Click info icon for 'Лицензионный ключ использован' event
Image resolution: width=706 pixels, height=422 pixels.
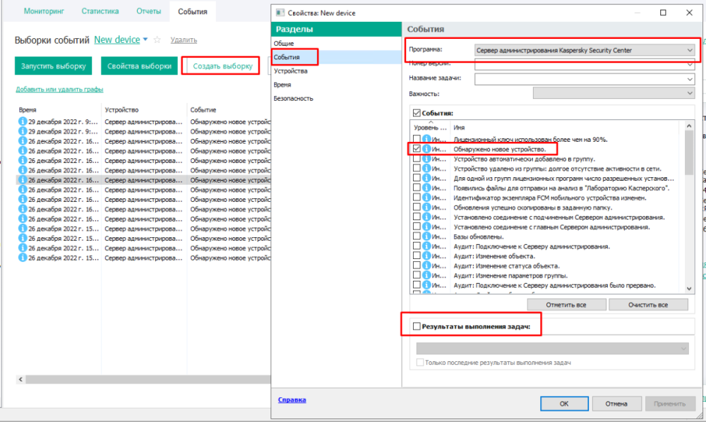coord(426,140)
